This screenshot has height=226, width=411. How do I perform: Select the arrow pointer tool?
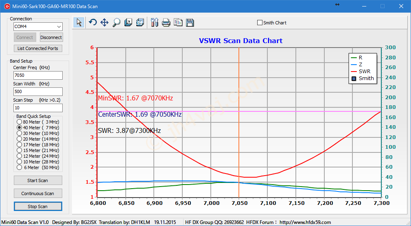(x=79, y=22)
